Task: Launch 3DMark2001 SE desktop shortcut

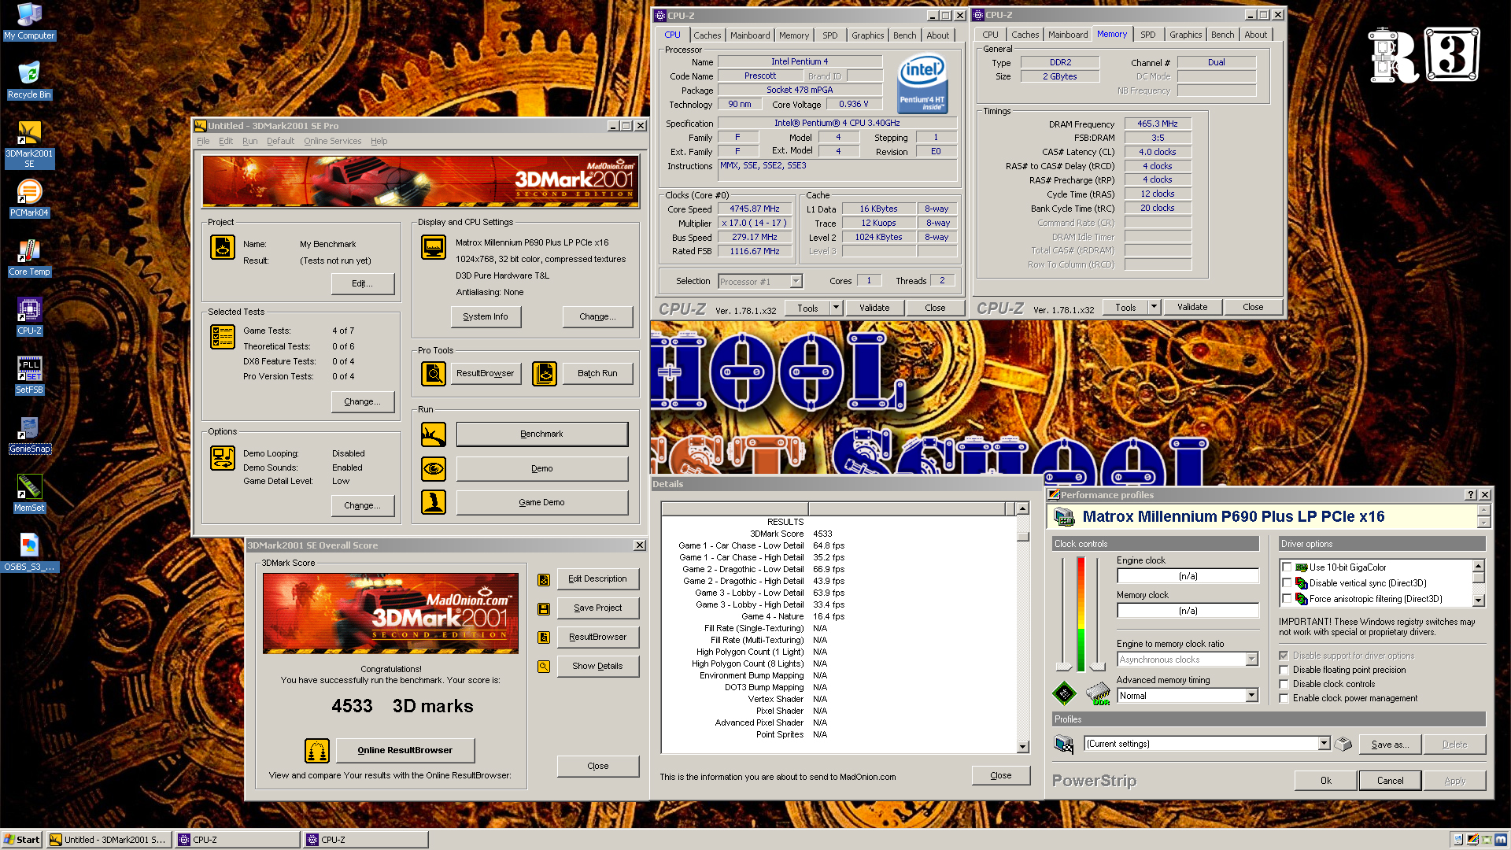Action: pyautogui.click(x=29, y=145)
